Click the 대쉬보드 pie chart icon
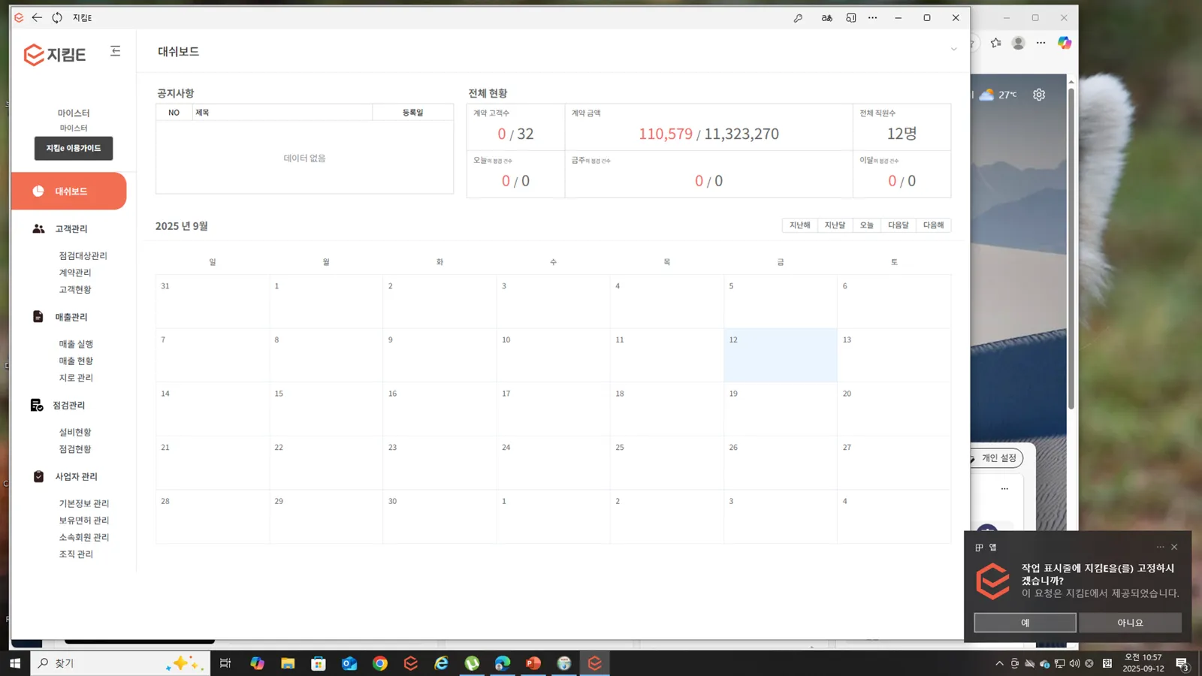The width and height of the screenshot is (1202, 676). coord(38,191)
